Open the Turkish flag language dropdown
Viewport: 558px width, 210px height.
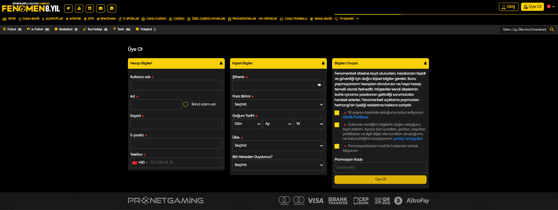(x=550, y=7)
